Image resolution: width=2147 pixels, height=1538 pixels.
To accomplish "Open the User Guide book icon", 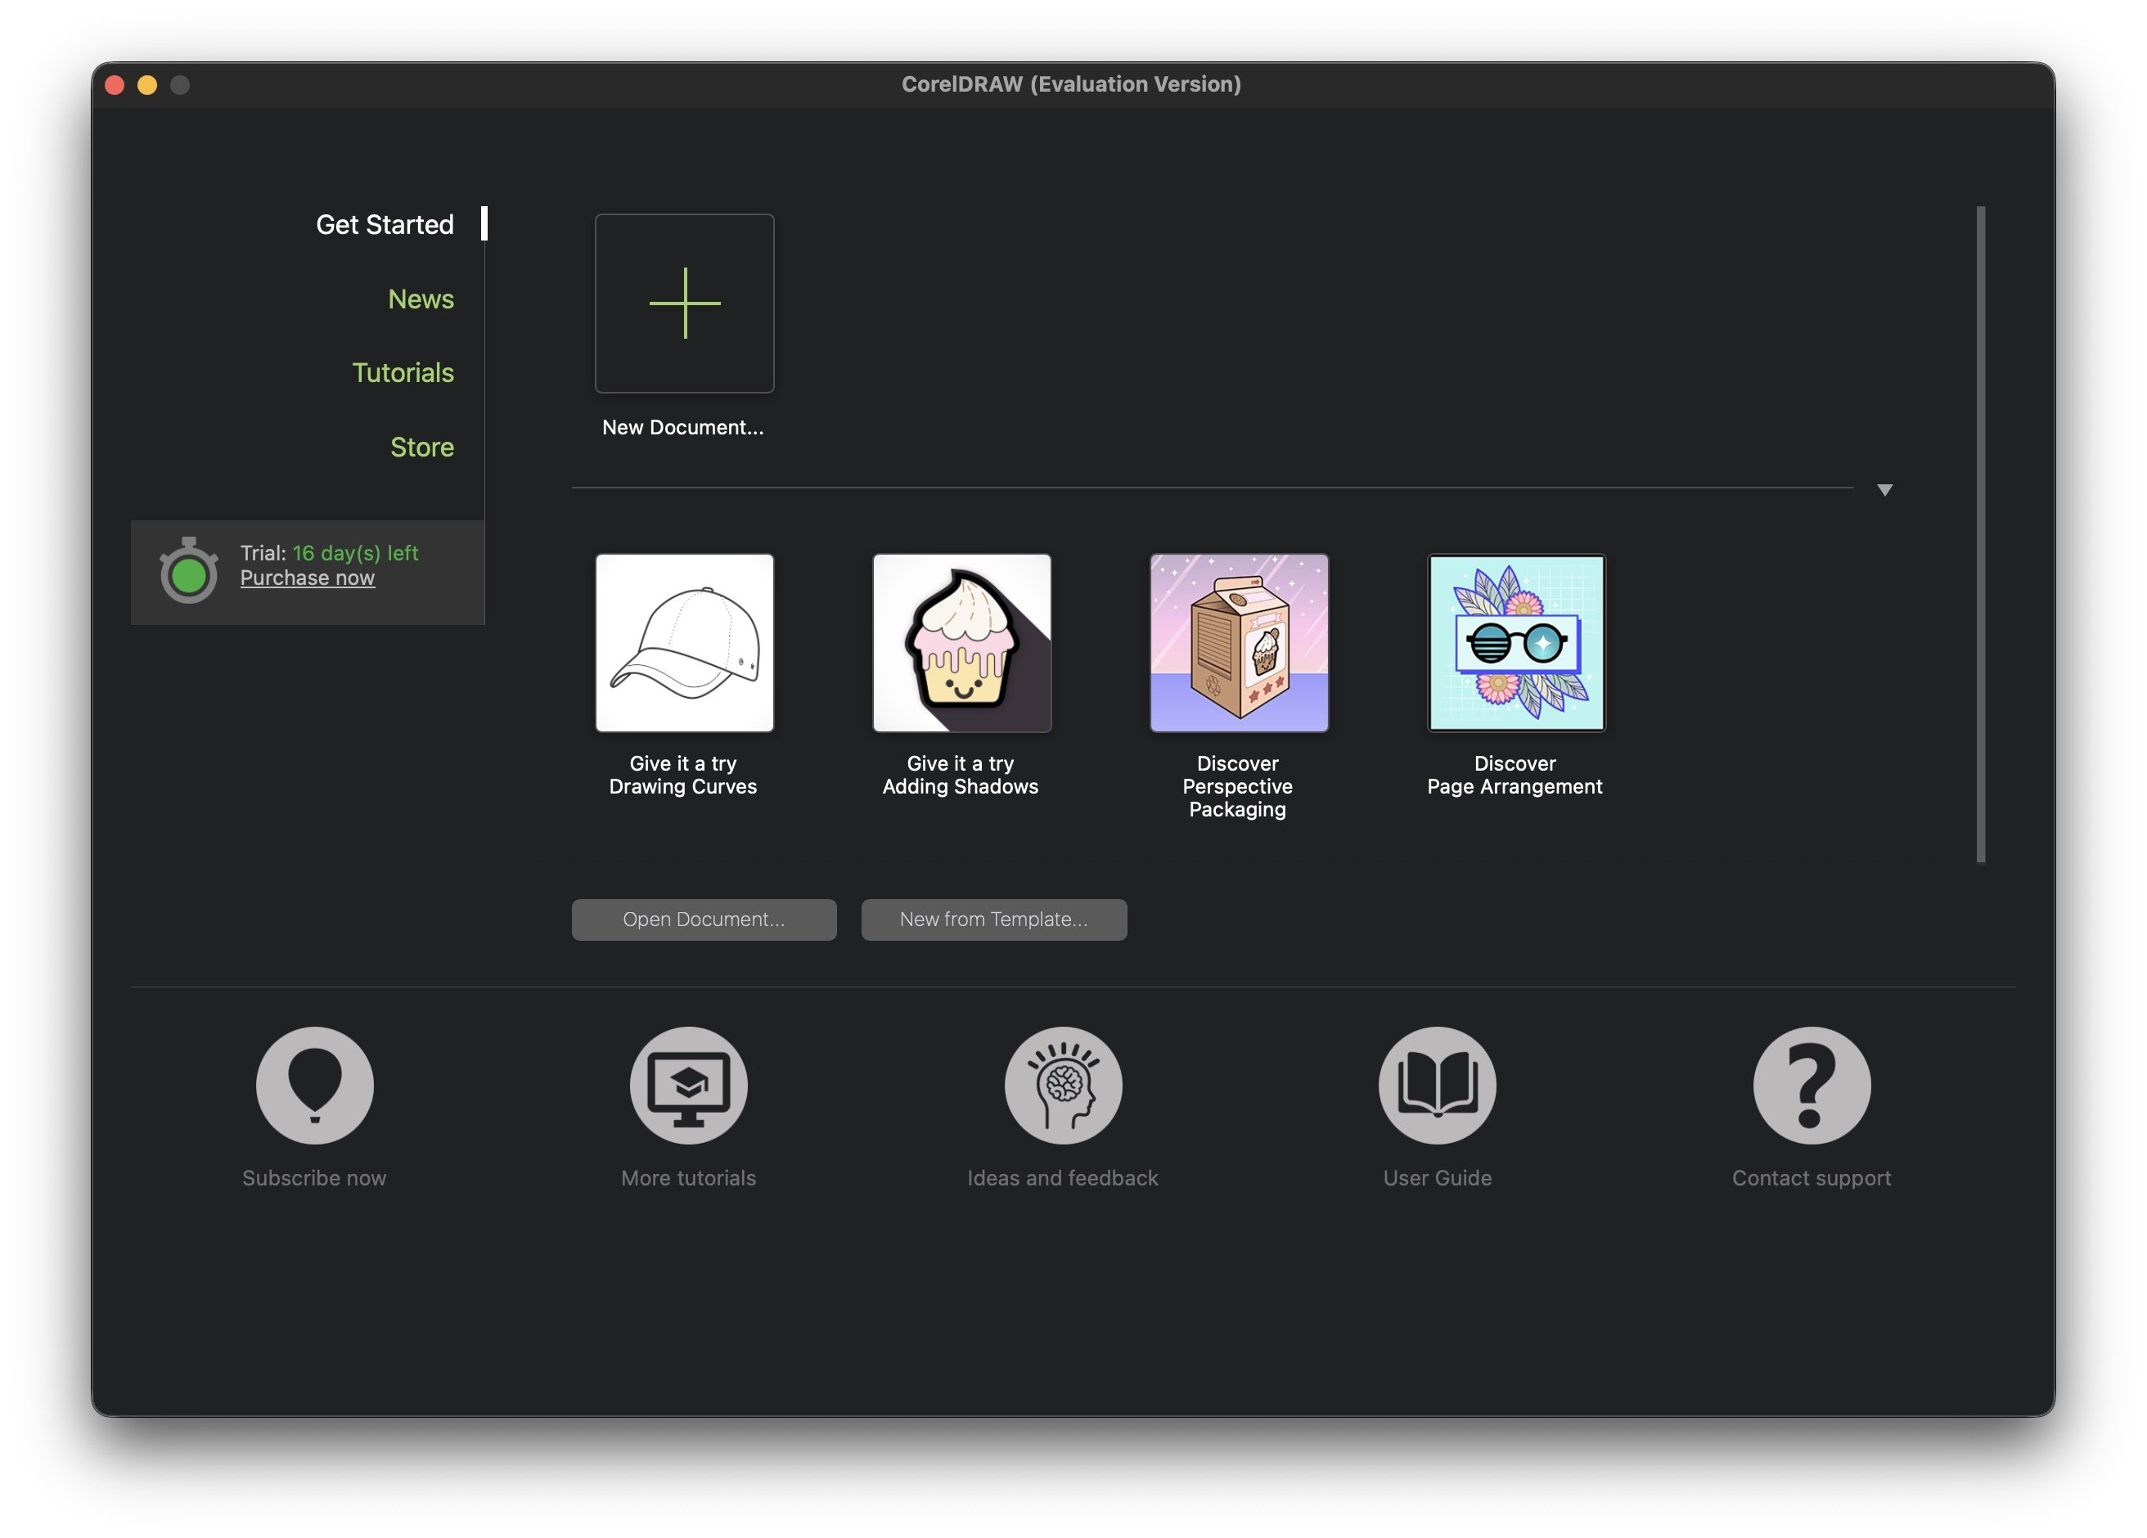I will click(x=1437, y=1085).
